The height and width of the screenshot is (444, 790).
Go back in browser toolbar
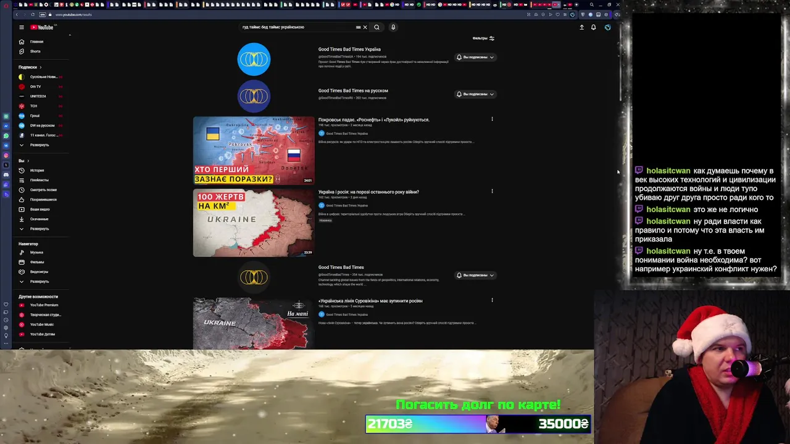(17, 14)
